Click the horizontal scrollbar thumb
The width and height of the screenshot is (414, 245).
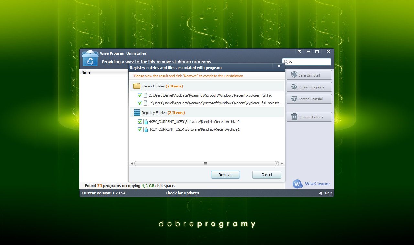click(205, 164)
